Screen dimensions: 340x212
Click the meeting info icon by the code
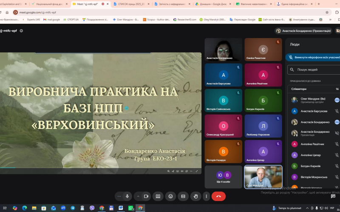point(21,31)
